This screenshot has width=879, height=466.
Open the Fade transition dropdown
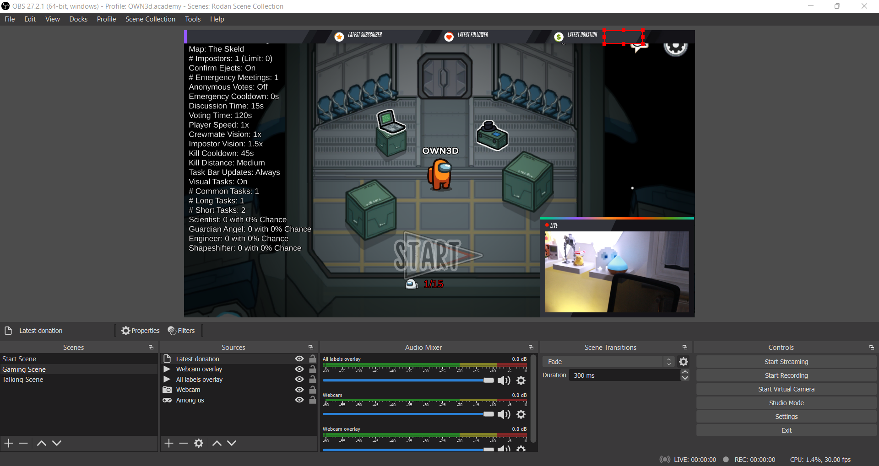[x=608, y=362]
